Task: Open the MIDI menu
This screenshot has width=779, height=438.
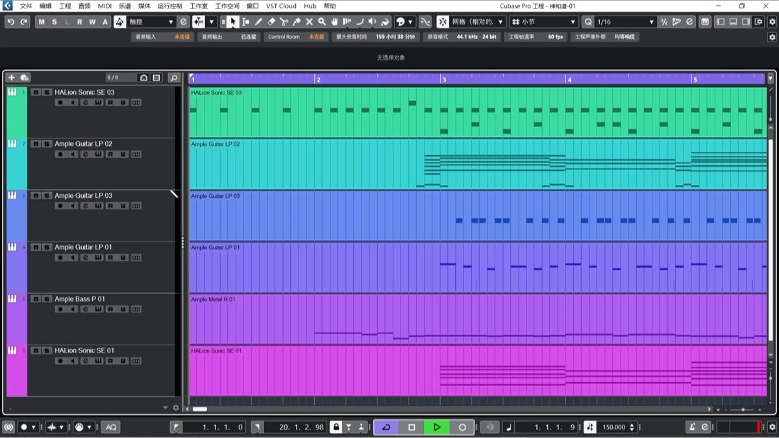Action: click(x=105, y=6)
